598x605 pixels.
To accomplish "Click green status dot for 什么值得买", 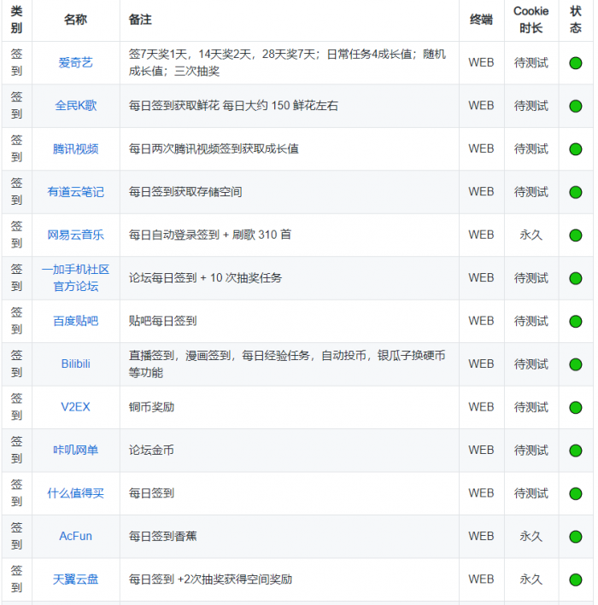I will coord(576,493).
